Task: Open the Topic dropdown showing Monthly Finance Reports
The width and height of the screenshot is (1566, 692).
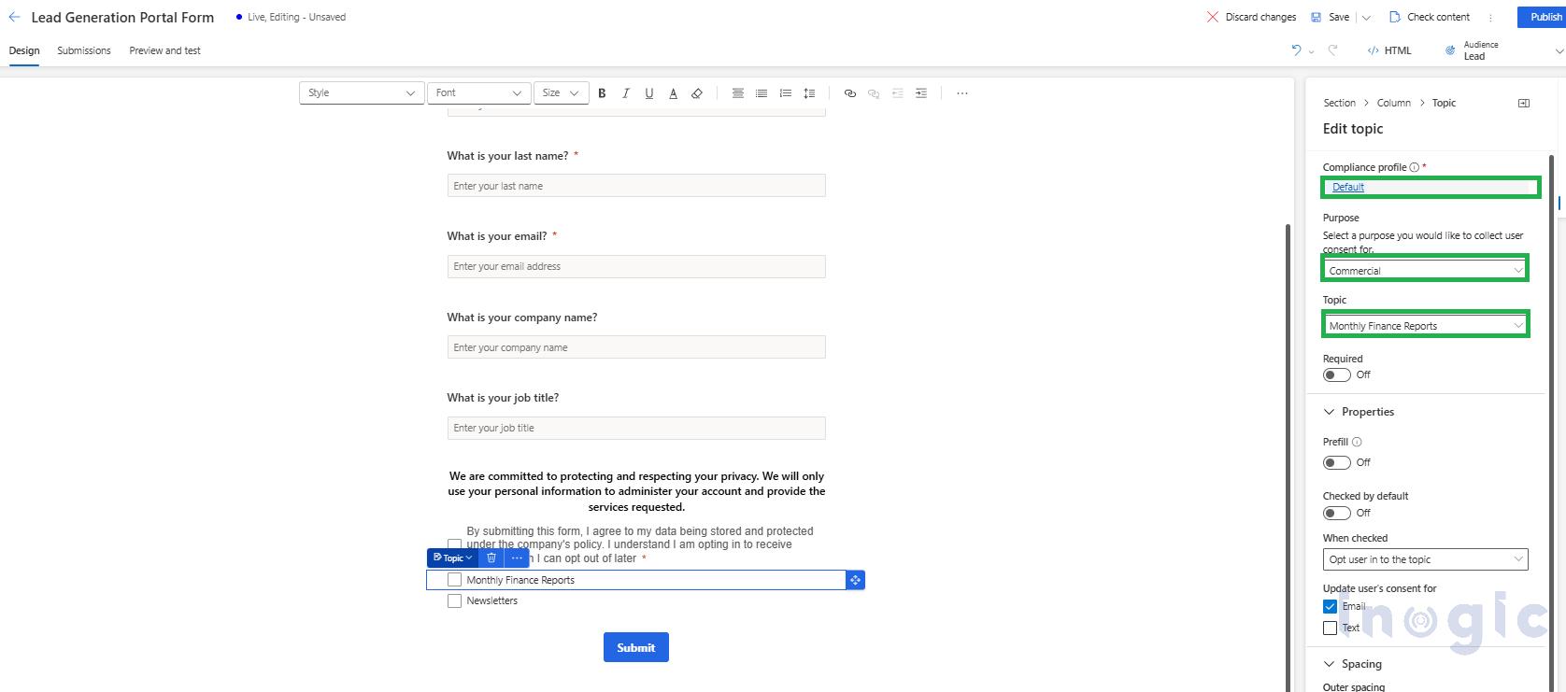Action: click(1425, 325)
